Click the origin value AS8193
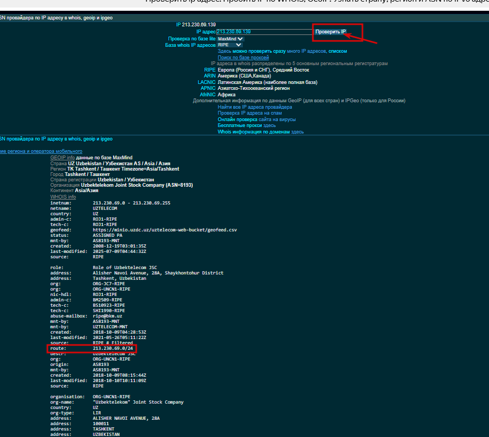 [x=101, y=364]
